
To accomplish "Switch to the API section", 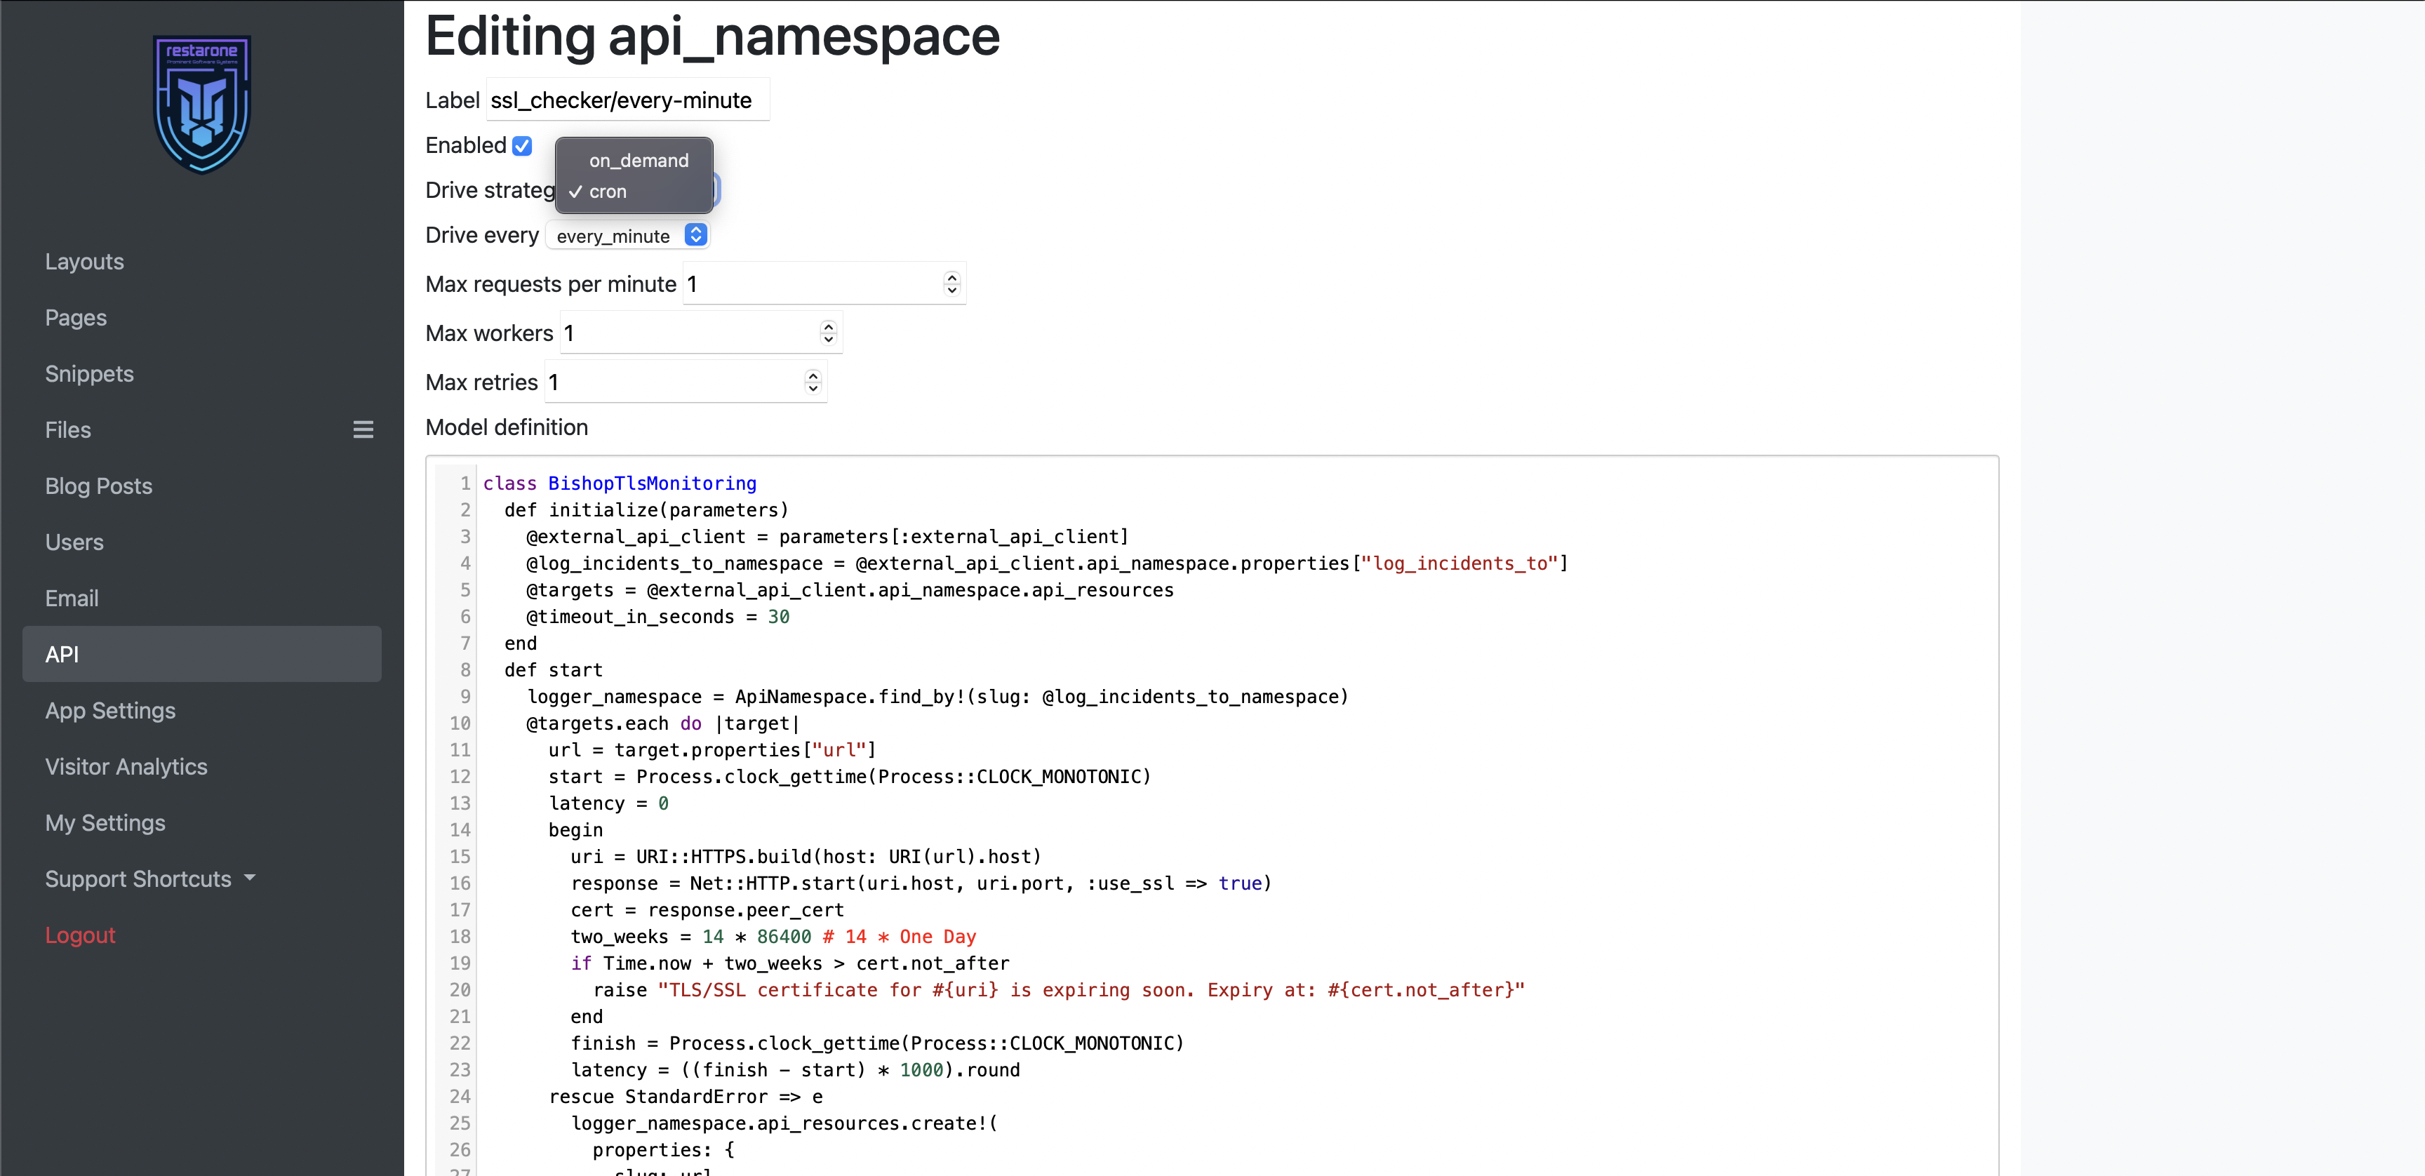I will pyautogui.click(x=62, y=653).
